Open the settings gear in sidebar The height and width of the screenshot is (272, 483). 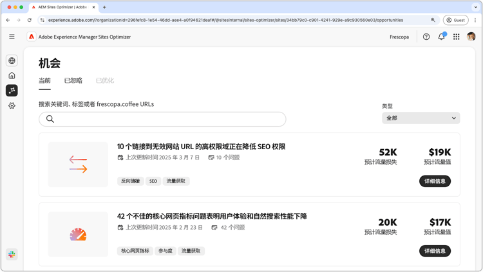tap(12, 105)
